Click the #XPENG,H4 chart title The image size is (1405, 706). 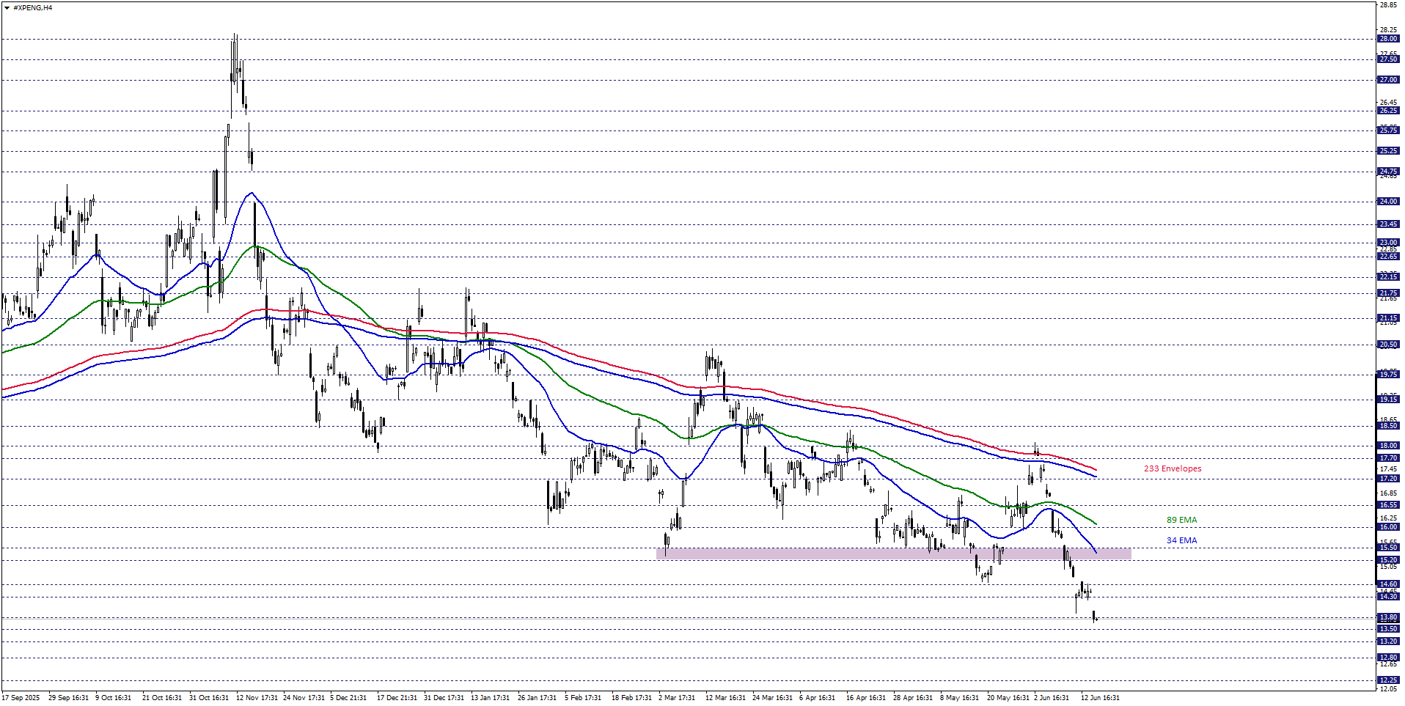click(32, 7)
